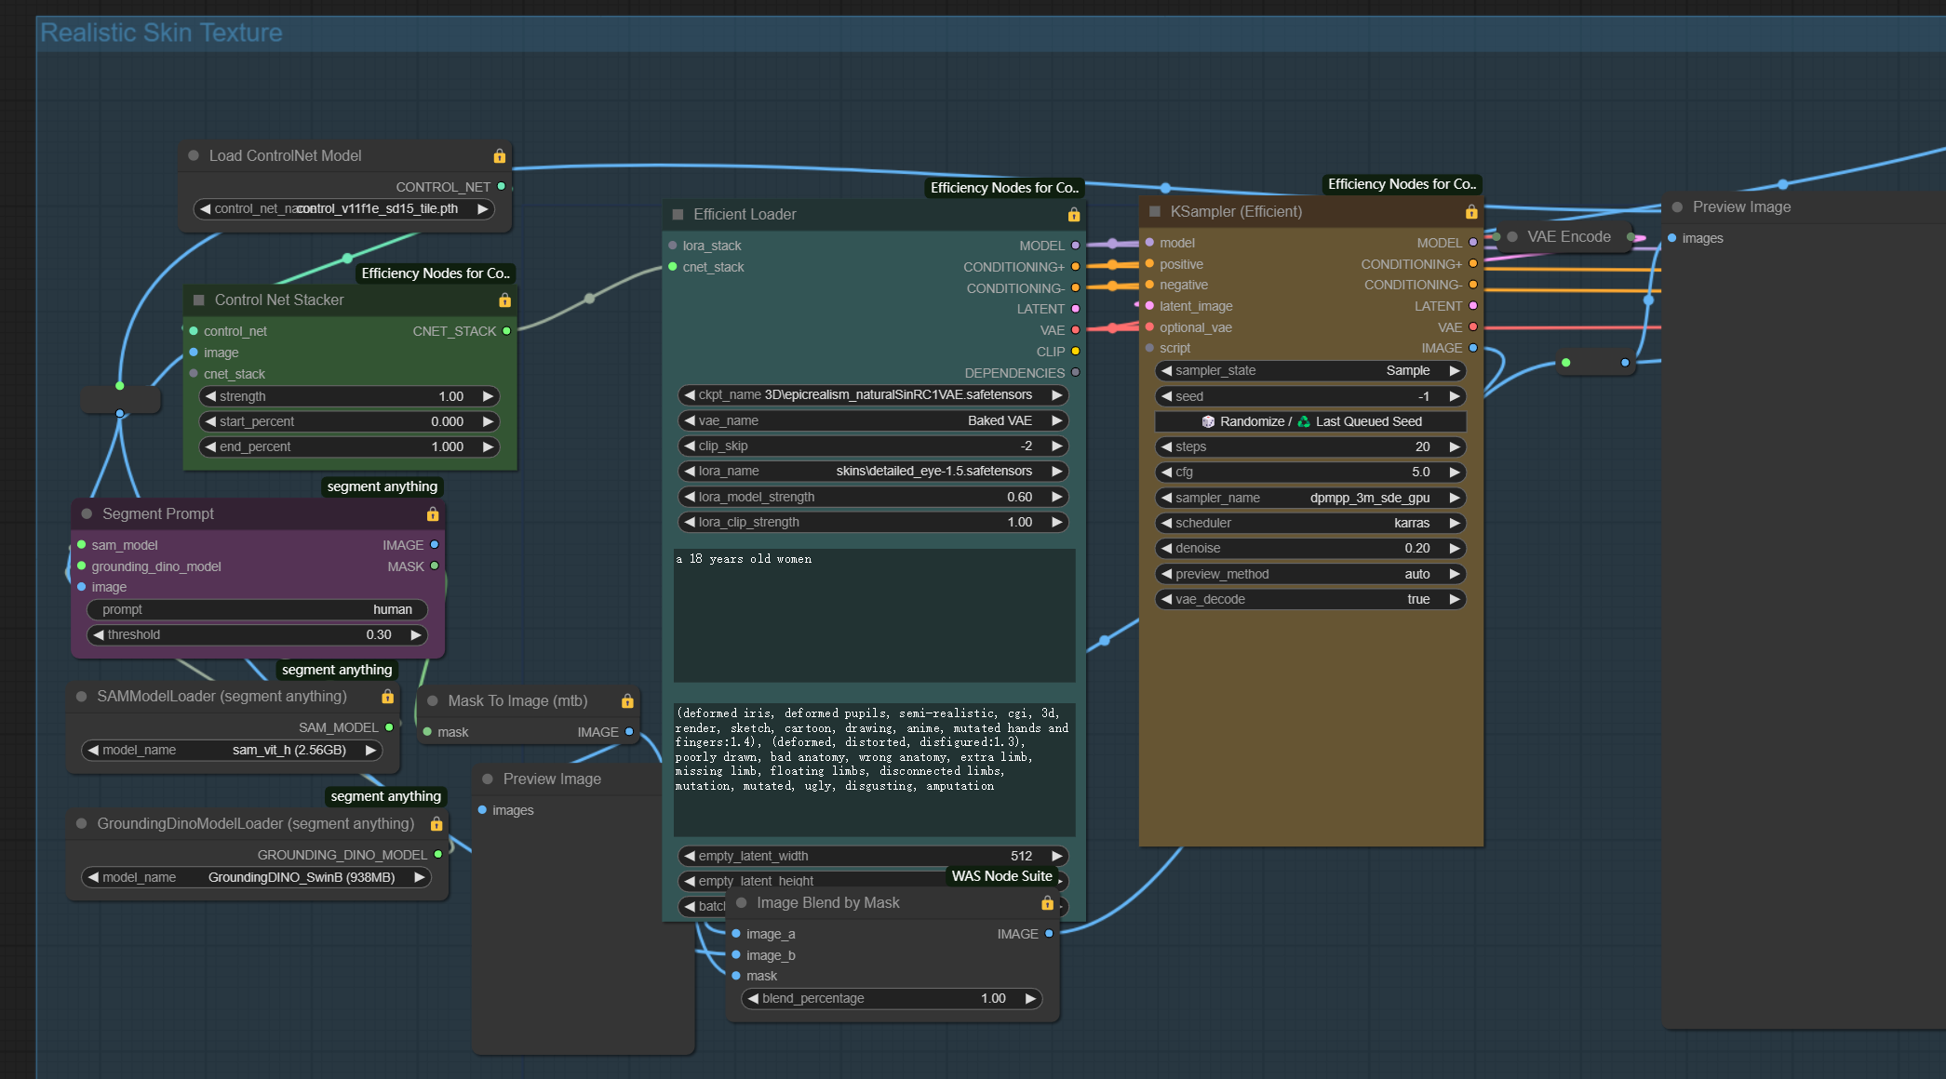Click the lock icon on GroundingDinoModelLoader node
Screen dimensions: 1946x1079
(x=436, y=824)
